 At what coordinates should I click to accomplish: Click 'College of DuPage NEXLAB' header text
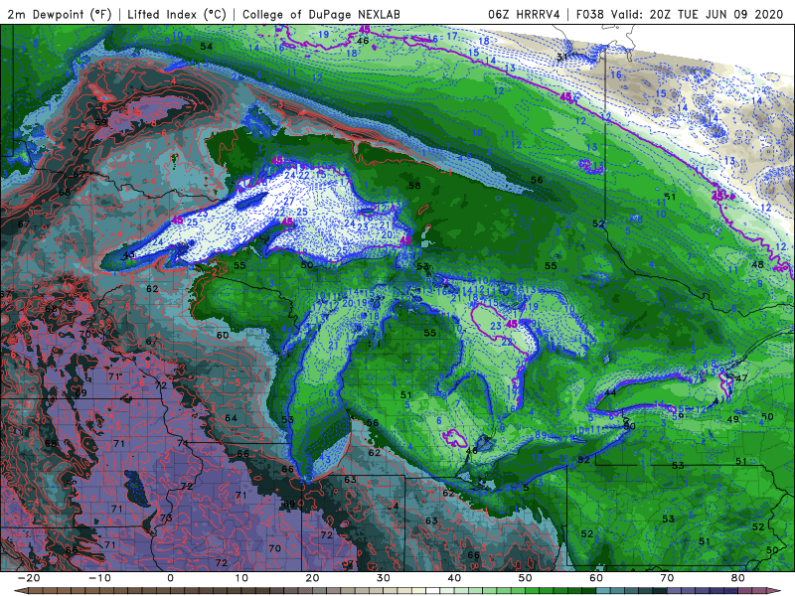click(x=321, y=14)
